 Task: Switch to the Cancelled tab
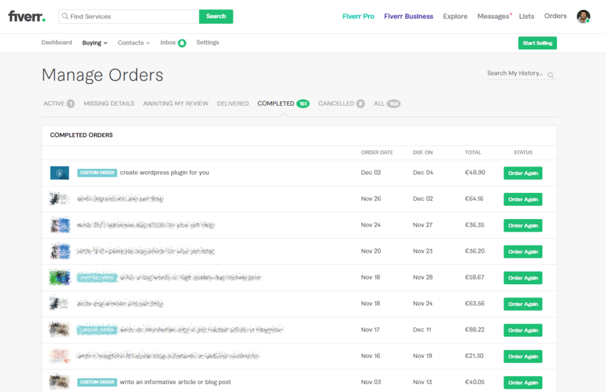pyautogui.click(x=341, y=104)
